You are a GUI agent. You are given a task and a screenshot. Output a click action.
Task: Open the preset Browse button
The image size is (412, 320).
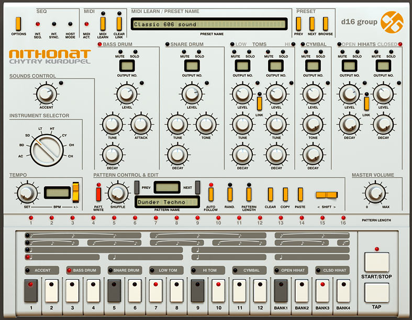click(326, 24)
